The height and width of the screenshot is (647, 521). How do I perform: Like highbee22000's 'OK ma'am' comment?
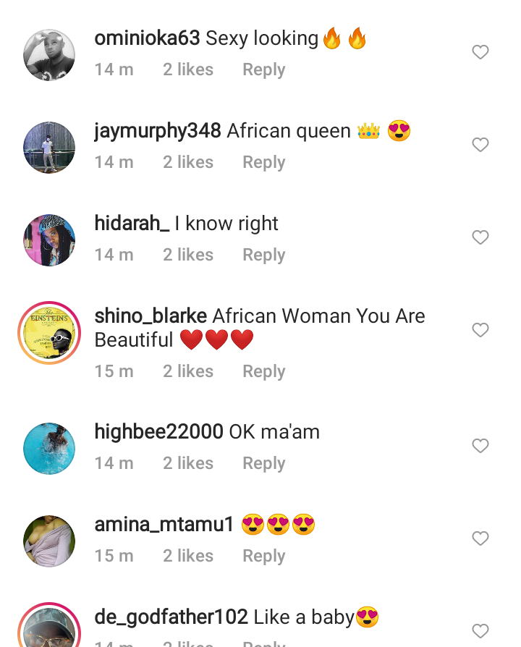pyautogui.click(x=480, y=446)
